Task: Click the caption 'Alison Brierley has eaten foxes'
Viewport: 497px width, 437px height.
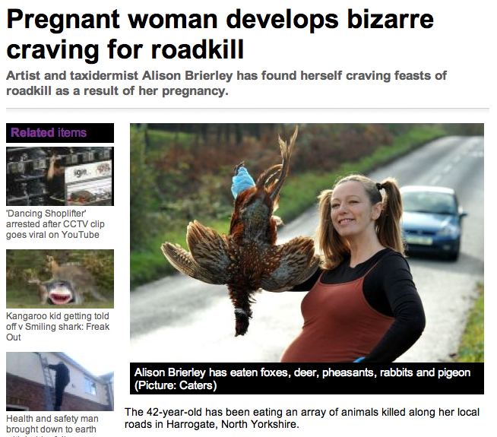Action: coord(302,372)
